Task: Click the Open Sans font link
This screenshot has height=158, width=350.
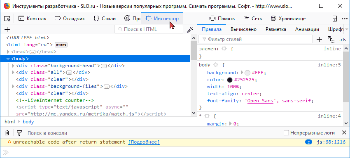Action: point(260,101)
